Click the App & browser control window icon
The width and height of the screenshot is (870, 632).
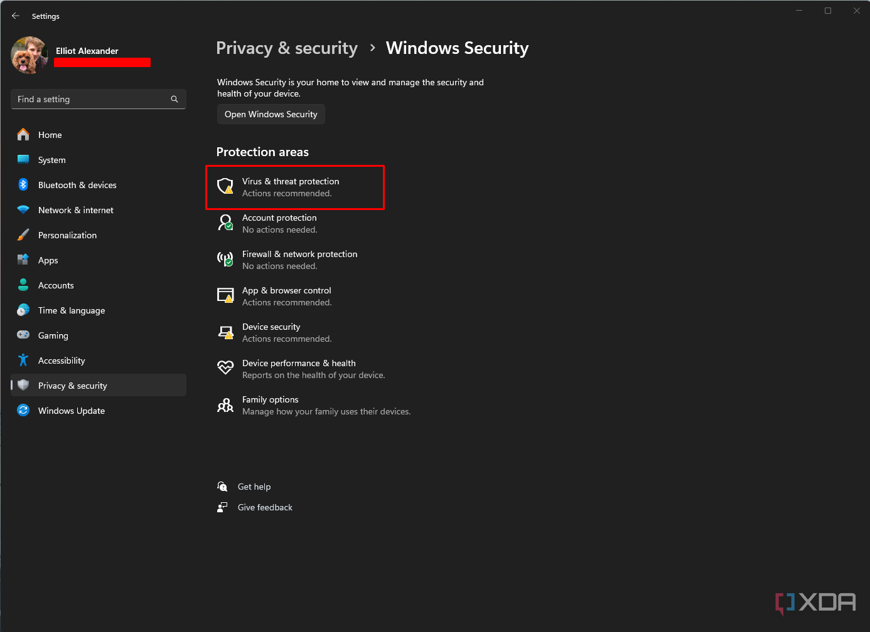(x=225, y=295)
